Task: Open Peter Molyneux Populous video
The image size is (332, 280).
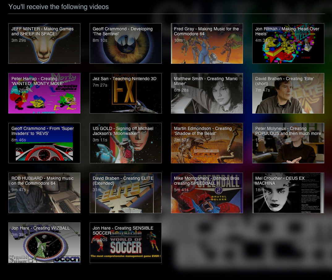Action: point(288,143)
